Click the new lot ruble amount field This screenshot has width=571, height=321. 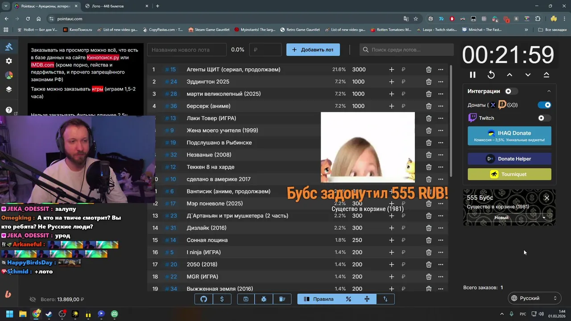click(265, 50)
